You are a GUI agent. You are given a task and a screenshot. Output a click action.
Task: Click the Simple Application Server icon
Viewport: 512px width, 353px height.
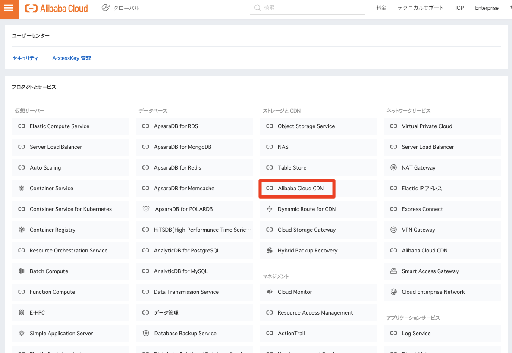click(22, 333)
